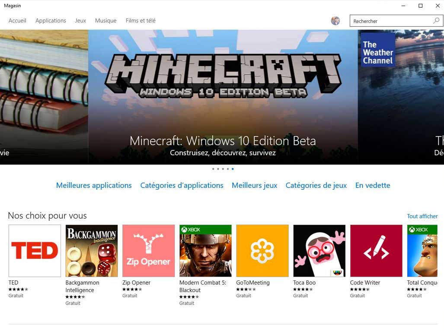Viewport: 444px width, 331px height.
Task: Click the Toca Boo app name
Action: pyautogui.click(x=304, y=283)
